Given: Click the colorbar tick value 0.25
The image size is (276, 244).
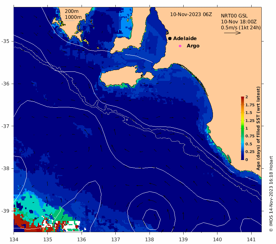Looking at the screenshot, I should pyautogui.click(x=250, y=152).
